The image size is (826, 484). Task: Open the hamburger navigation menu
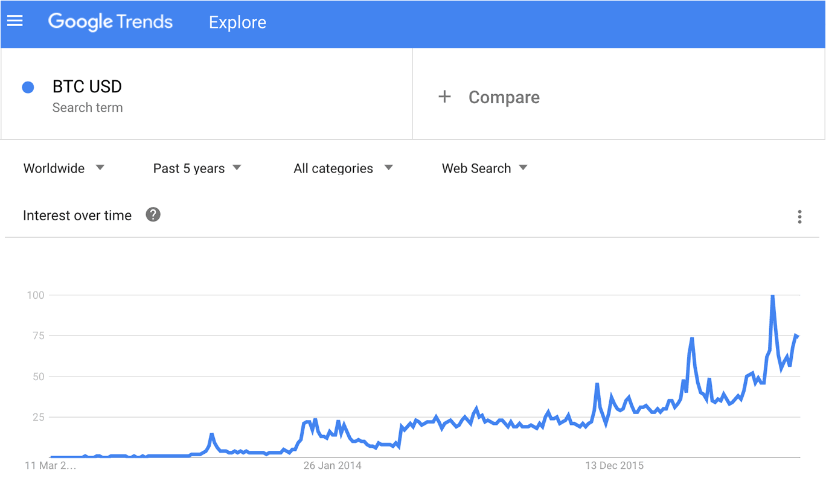(14, 22)
